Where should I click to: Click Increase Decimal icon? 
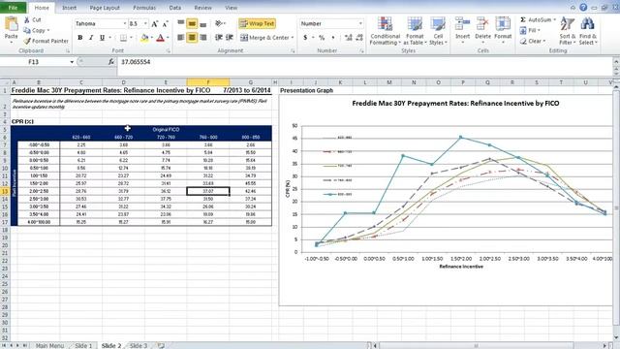click(x=349, y=38)
